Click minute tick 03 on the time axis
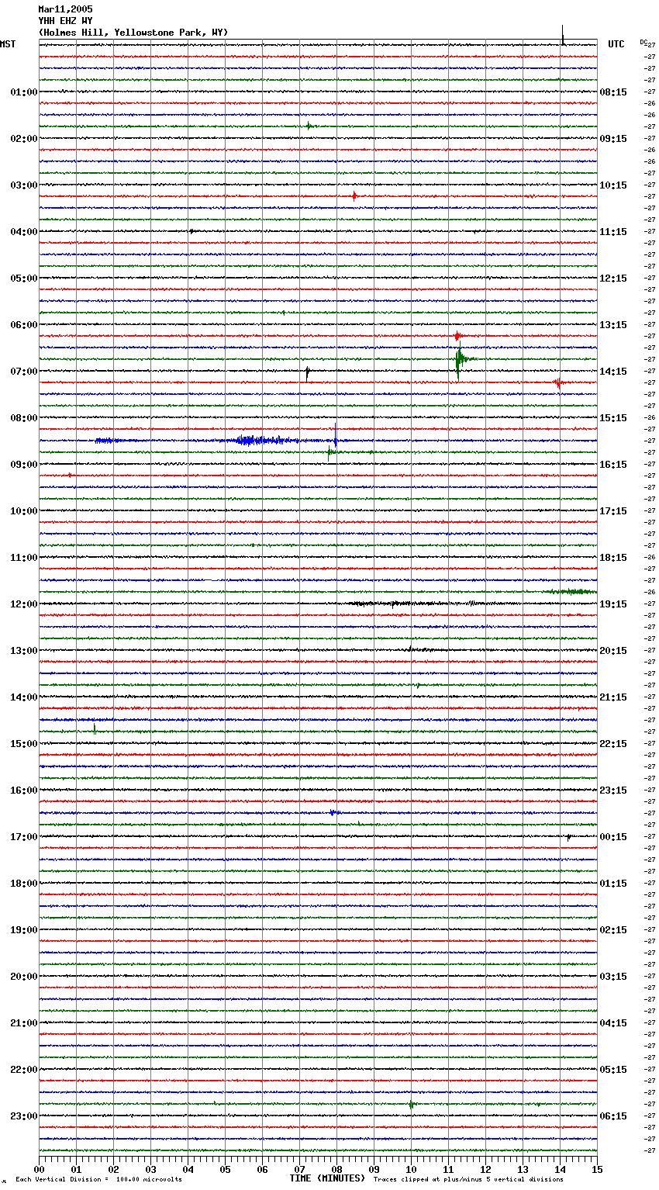This screenshot has width=659, height=1190. (150, 1169)
